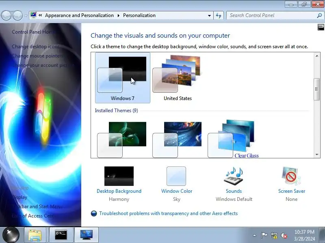Click the muted volume tray icon
The height and width of the screenshot is (243, 325).
click(x=284, y=235)
